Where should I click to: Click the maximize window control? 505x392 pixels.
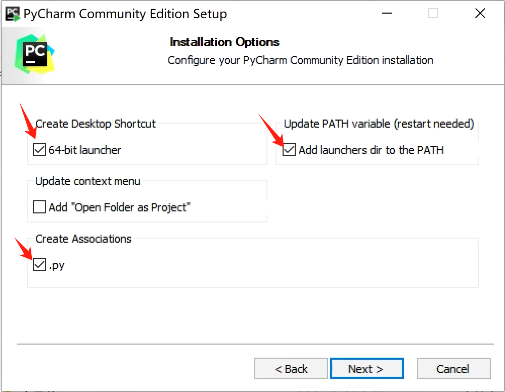433,14
